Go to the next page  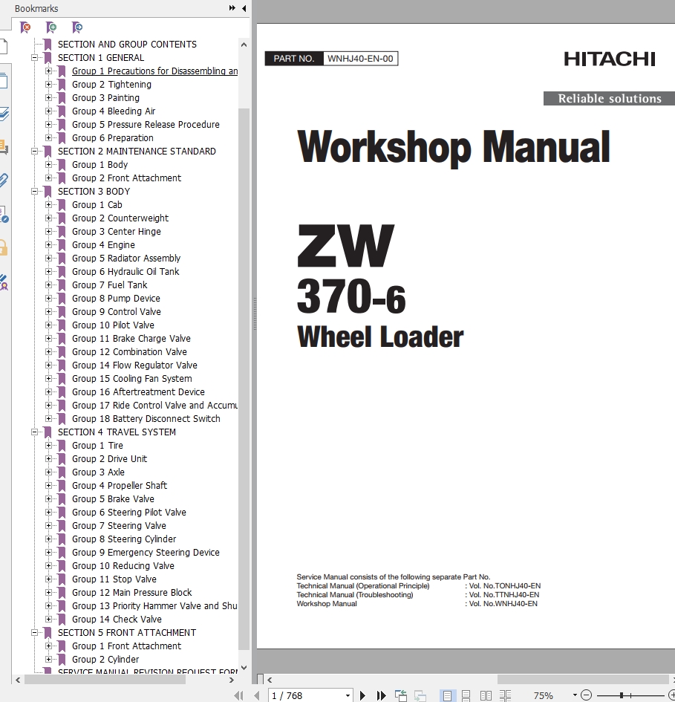362,695
